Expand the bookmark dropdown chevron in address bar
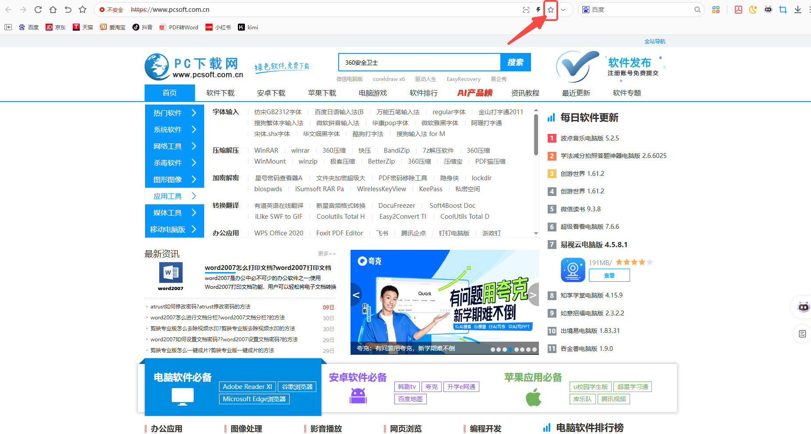811x434 pixels. click(563, 10)
